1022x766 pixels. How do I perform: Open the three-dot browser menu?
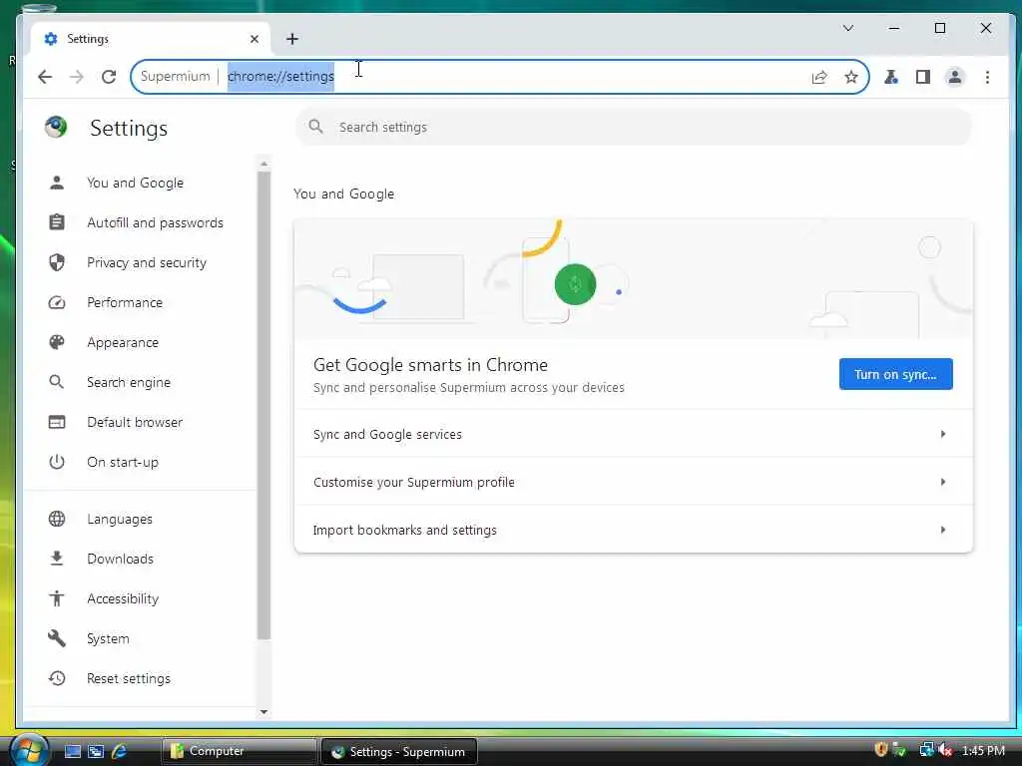pyautogui.click(x=987, y=77)
